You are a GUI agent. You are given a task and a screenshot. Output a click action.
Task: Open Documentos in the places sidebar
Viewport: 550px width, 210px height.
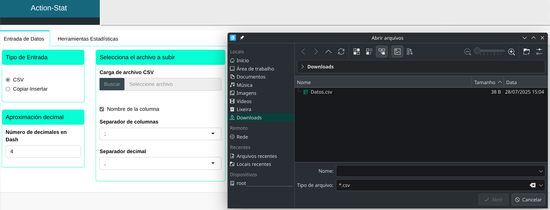click(x=251, y=77)
